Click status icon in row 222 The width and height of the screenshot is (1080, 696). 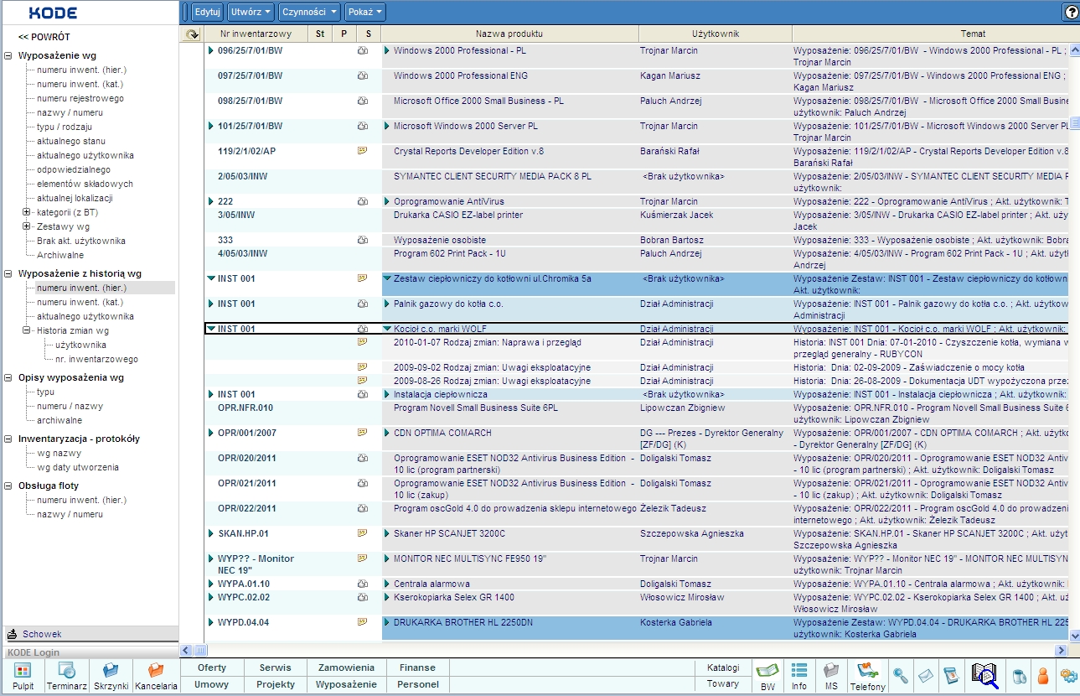click(x=363, y=202)
